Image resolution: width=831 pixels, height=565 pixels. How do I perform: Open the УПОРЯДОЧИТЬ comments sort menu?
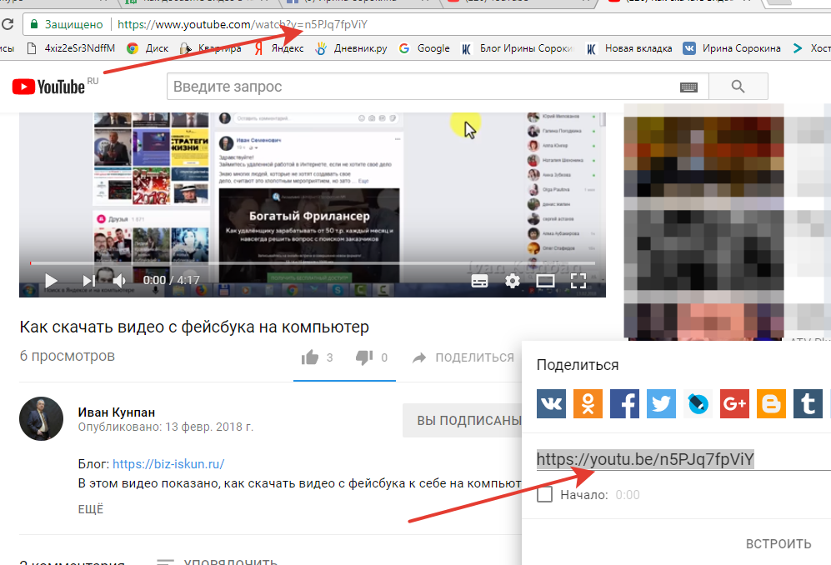click(x=218, y=561)
